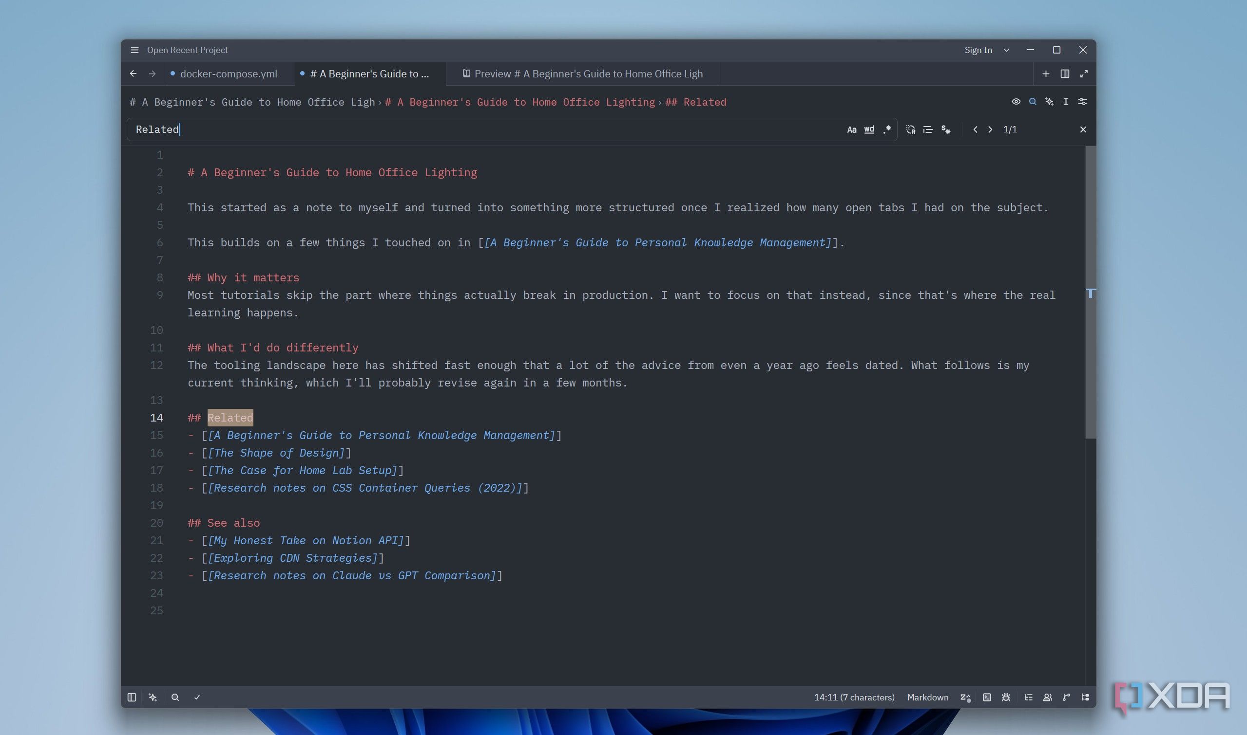Go to previous search match

click(975, 129)
